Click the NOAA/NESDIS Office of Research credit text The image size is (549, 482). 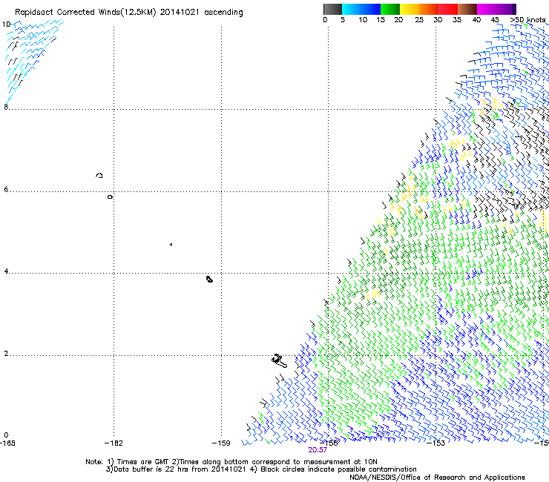coord(437,478)
